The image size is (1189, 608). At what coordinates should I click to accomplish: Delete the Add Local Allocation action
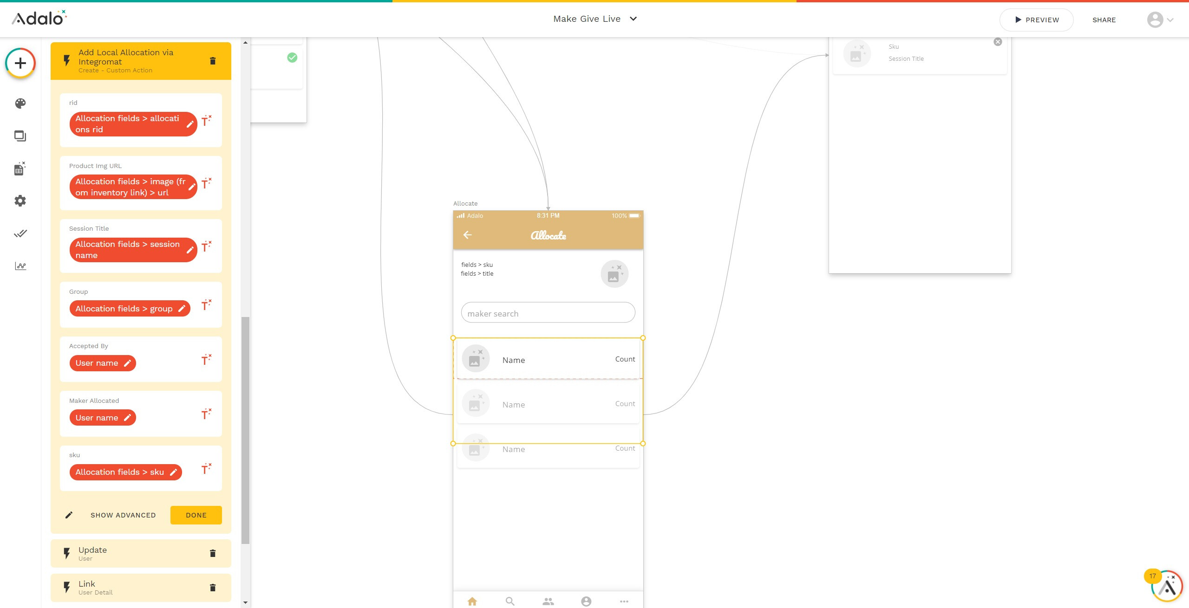(213, 61)
